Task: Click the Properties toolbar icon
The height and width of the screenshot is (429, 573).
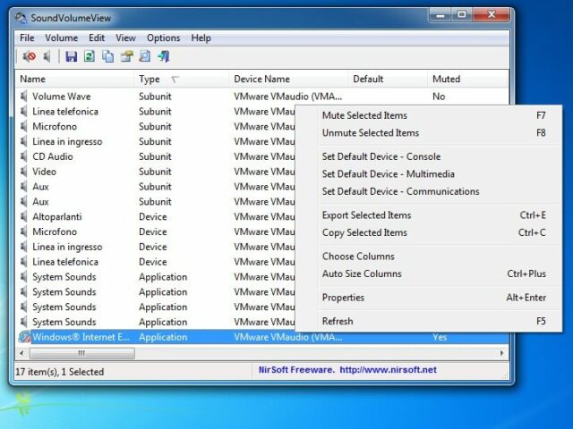Action: click(126, 57)
